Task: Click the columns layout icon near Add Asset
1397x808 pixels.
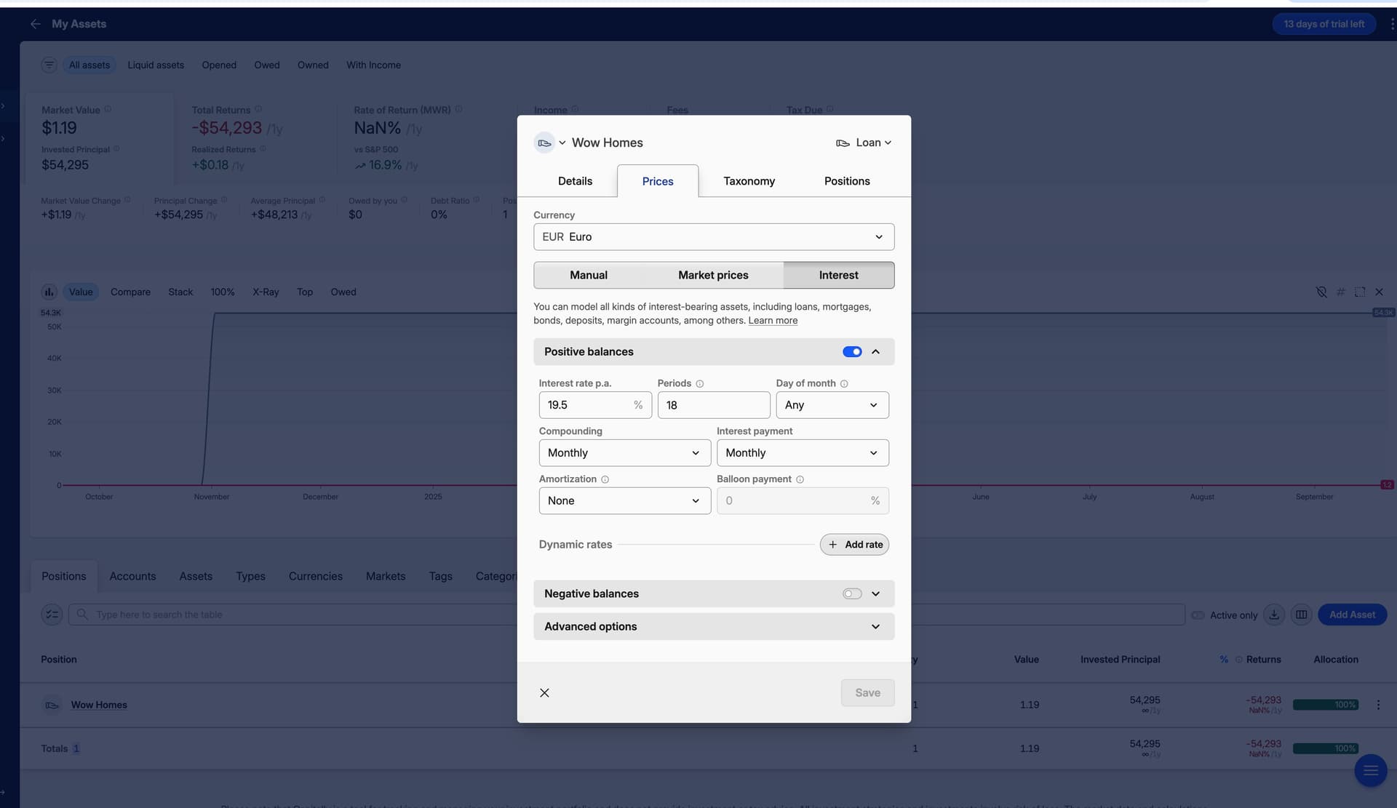Action: coord(1301,615)
